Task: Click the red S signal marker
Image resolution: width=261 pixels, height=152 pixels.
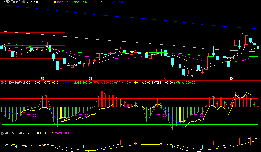Action: point(165,79)
